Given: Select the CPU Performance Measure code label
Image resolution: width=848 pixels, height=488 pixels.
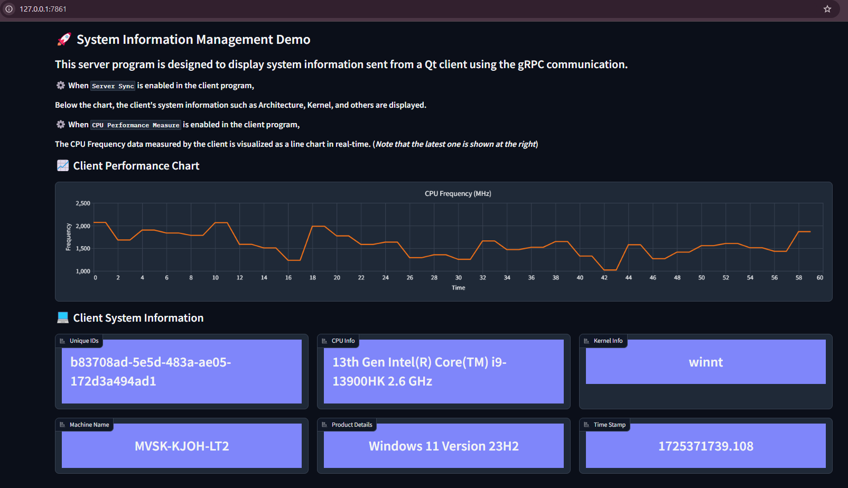Looking at the screenshot, I should (x=135, y=125).
